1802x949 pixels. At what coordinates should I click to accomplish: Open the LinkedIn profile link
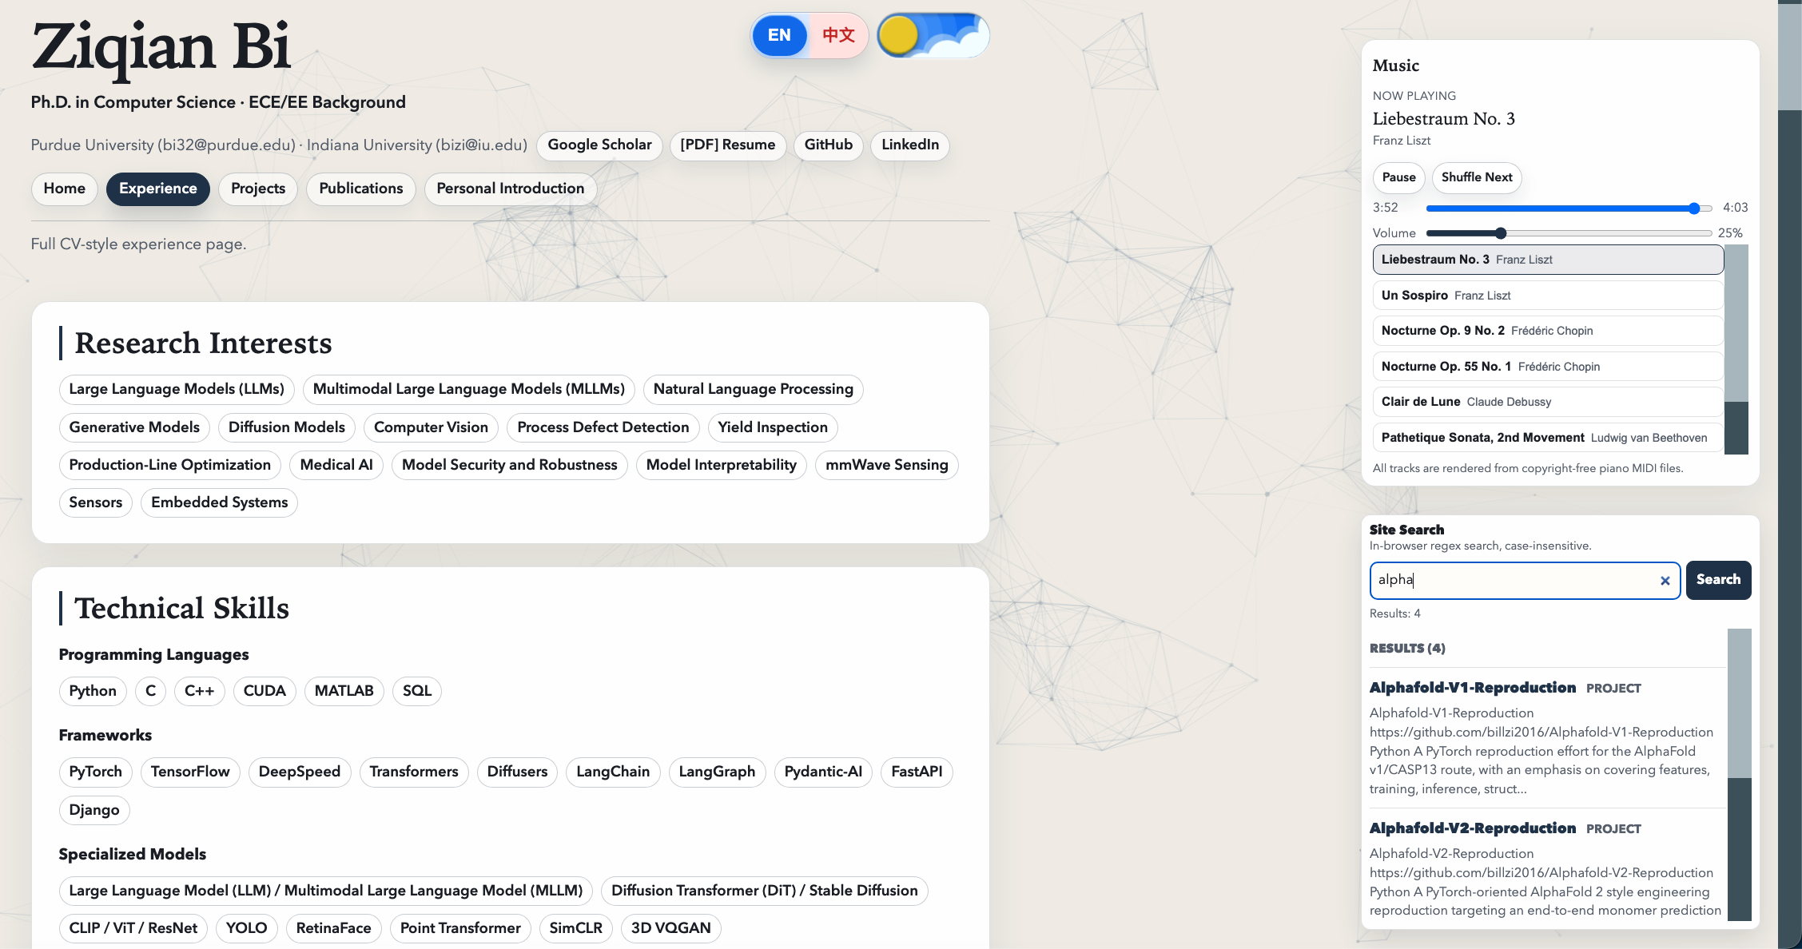[x=910, y=145]
